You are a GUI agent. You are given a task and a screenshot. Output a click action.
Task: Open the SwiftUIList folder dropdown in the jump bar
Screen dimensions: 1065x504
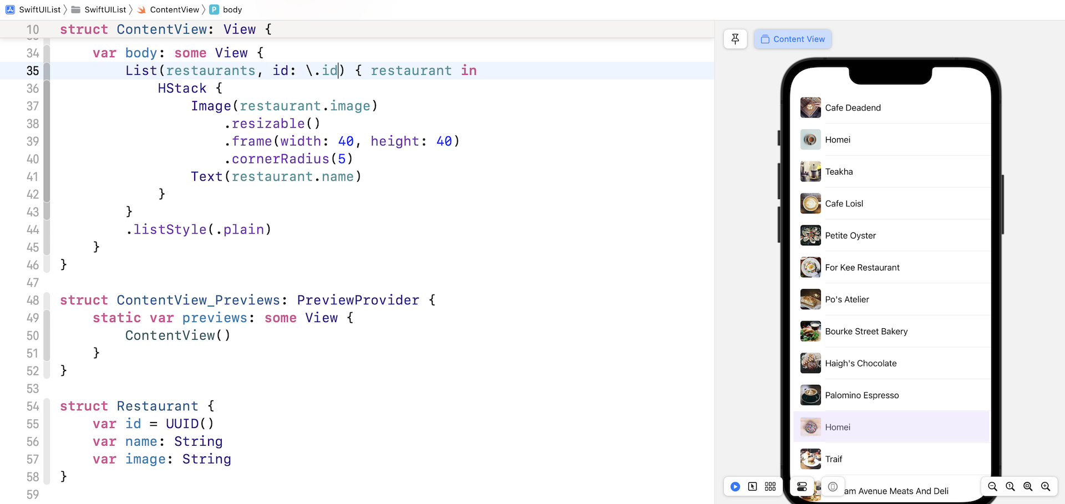click(104, 9)
